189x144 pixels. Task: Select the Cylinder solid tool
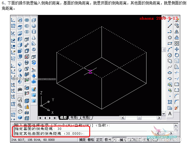(34, 32)
